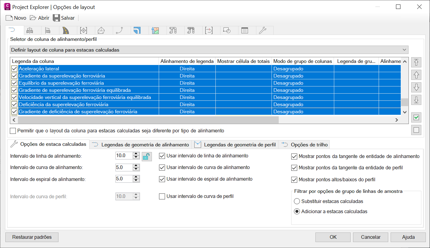Click the Modo de grupo de colunas header
The height and width of the screenshot is (248, 430).
click(303, 61)
